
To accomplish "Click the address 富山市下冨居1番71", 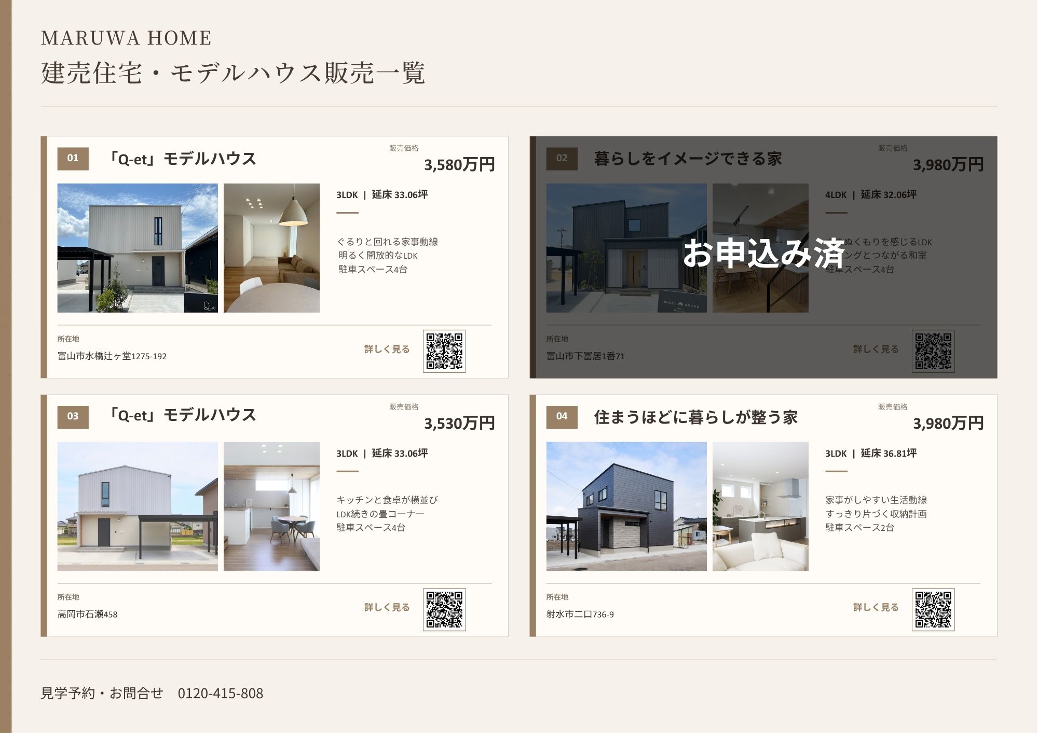I will click(x=585, y=356).
